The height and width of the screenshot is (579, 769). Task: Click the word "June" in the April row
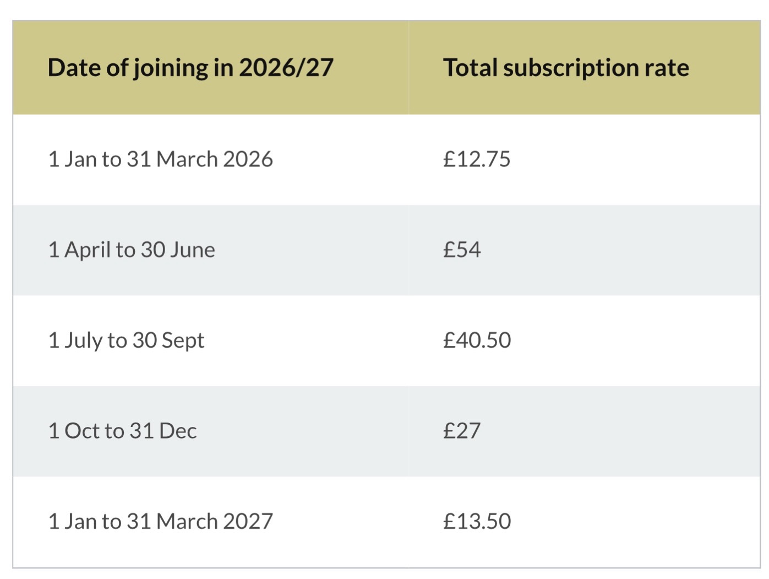(x=192, y=250)
